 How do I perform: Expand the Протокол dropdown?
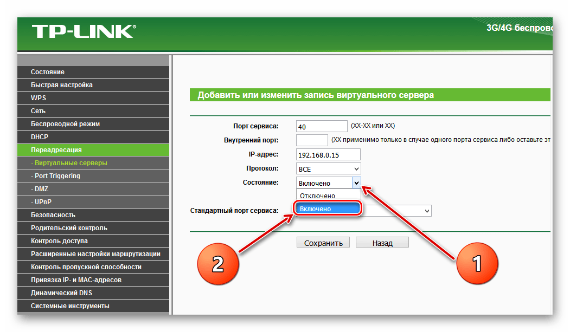point(328,170)
